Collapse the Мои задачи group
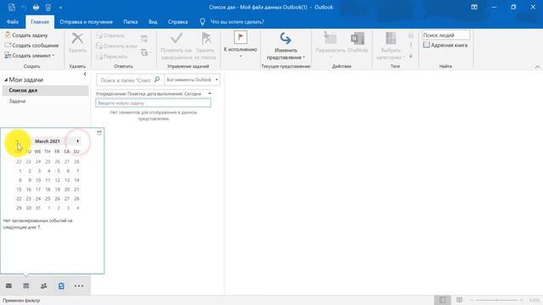The image size is (543, 305). click(x=6, y=80)
